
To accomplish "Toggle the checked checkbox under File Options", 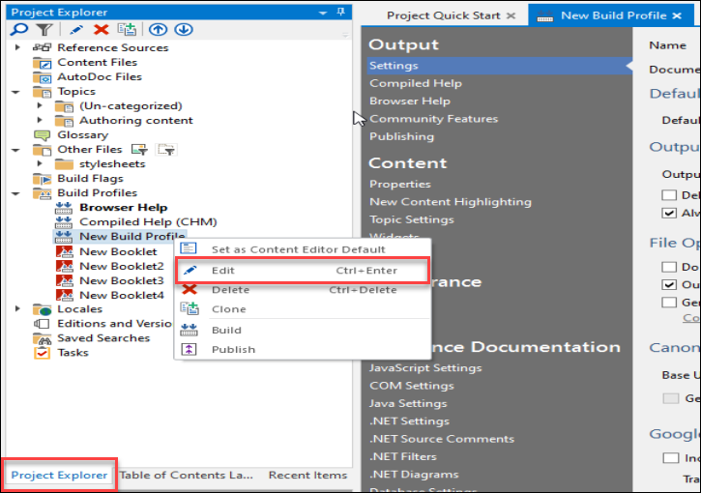I will (669, 284).
